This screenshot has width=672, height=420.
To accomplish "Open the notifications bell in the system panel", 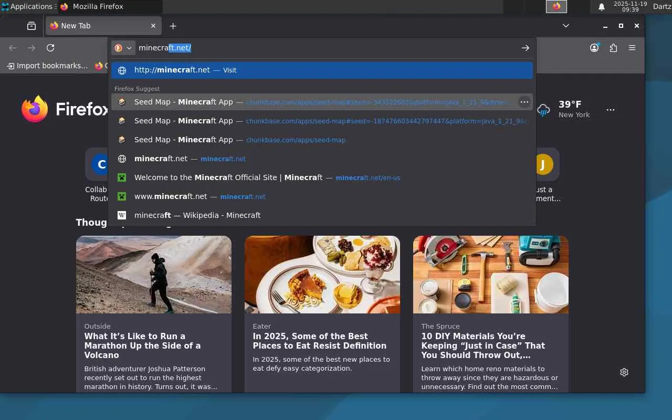I will pos(602,7).
